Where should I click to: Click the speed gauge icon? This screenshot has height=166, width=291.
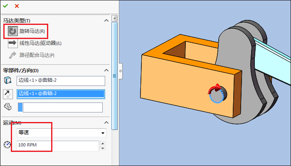point(7,144)
